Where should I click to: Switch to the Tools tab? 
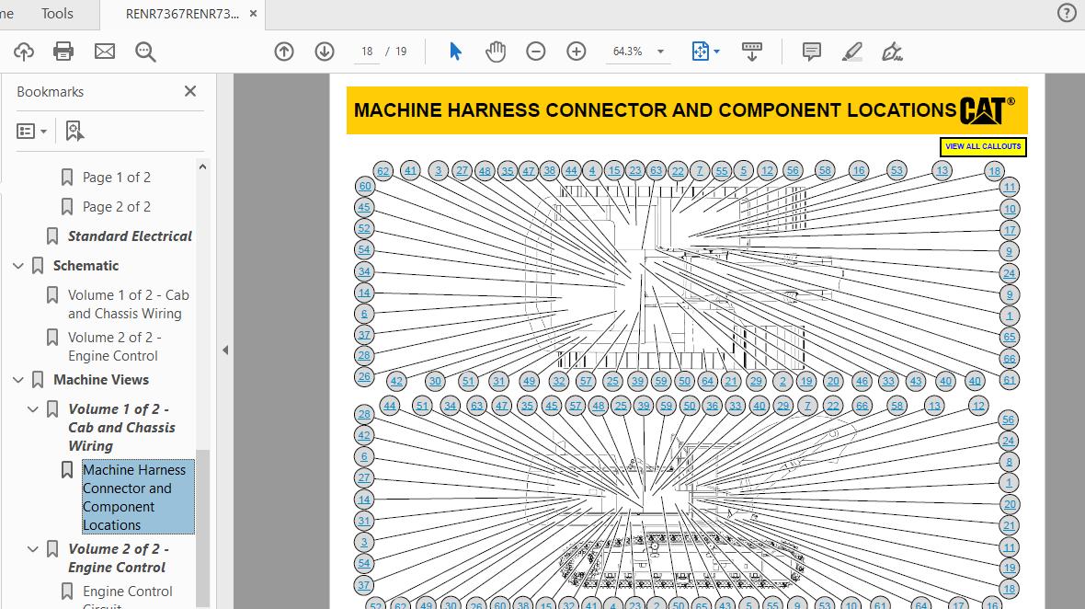coord(57,13)
